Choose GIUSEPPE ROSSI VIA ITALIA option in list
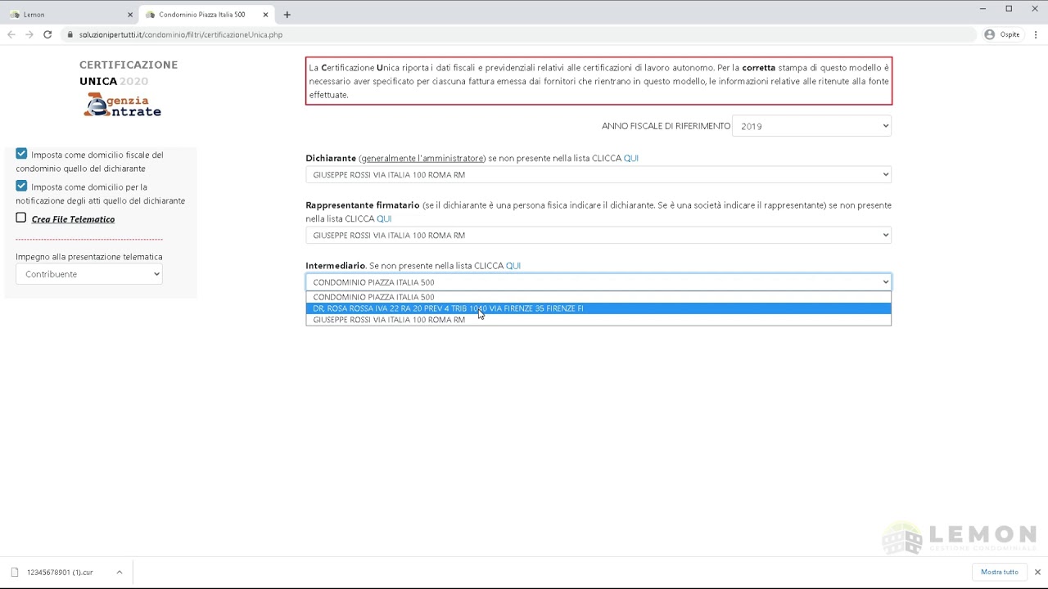Screen dimensions: 1048x589 click(x=599, y=320)
